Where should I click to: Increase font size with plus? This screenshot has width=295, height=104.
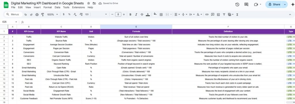124,14
